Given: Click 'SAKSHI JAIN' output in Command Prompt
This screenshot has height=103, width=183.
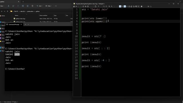Looking at the screenshot, I should tap(12, 54).
